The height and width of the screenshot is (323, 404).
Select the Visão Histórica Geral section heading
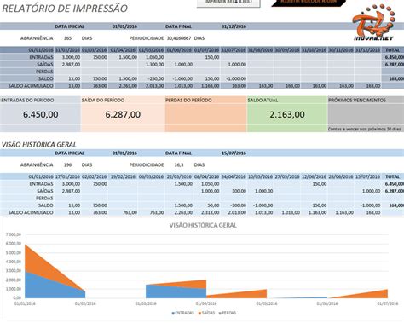(x=39, y=144)
